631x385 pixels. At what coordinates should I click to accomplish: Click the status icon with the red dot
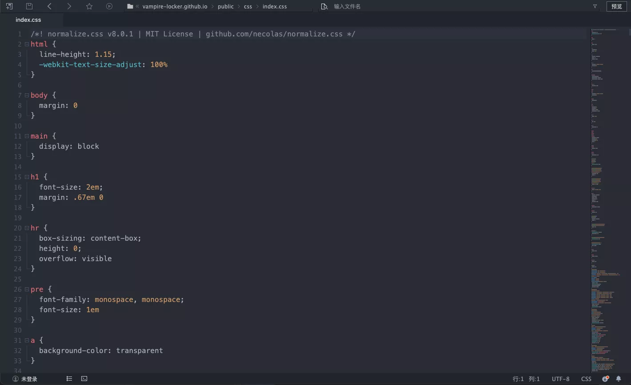(x=605, y=379)
